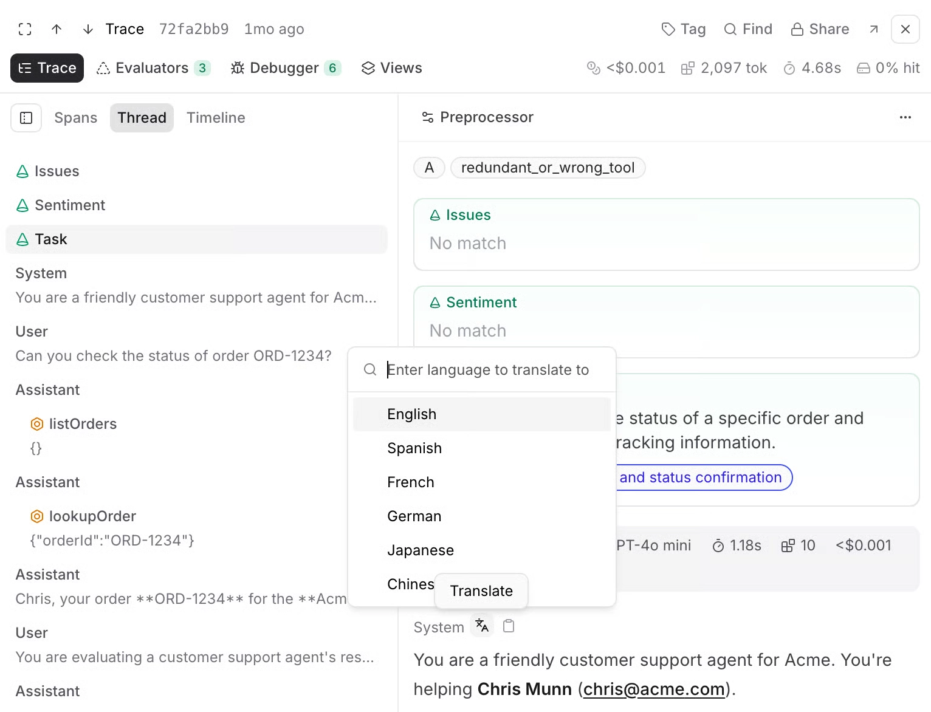Open the Issues result card
The height and width of the screenshot is (712, 931).
point(667,234)
